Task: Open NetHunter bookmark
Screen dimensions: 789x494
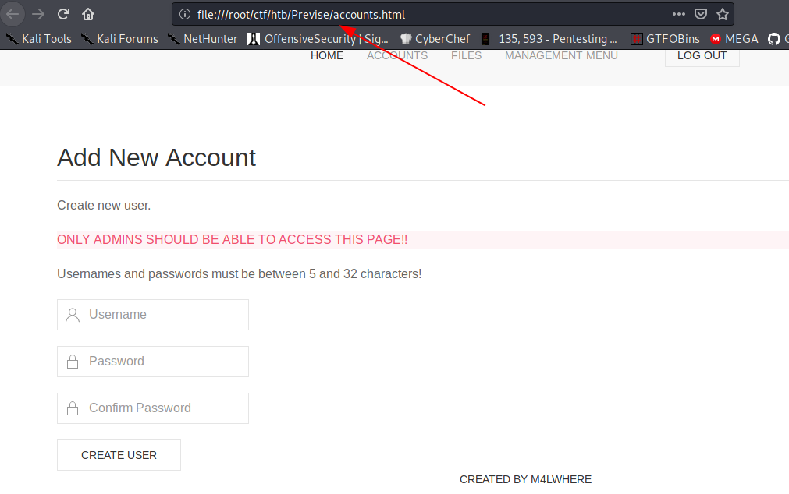Action: pyautogui.click(x=202, y=39)
